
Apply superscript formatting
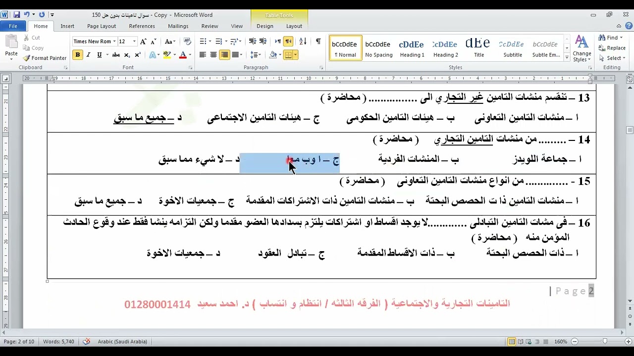(138, 55)
